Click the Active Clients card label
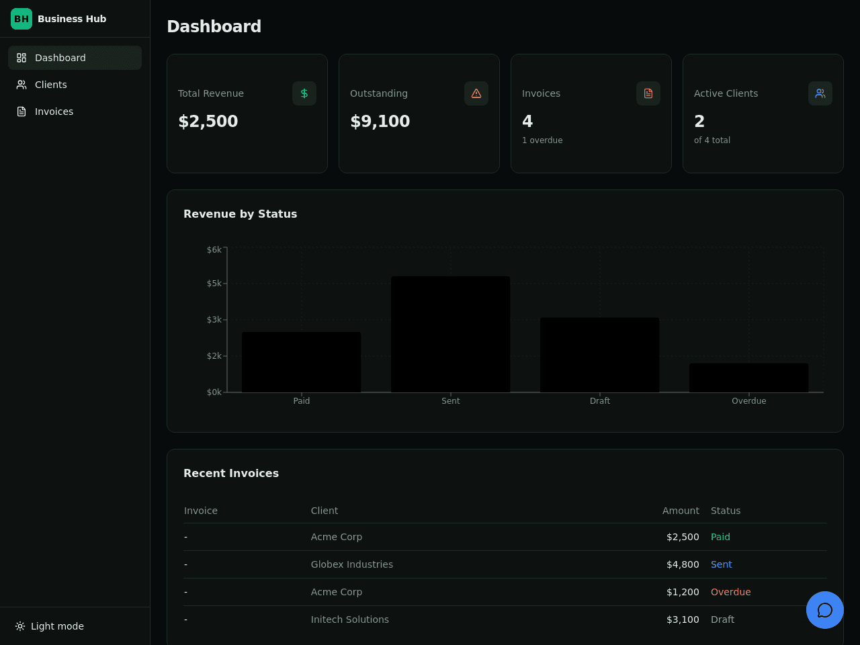This screenshot has width=860, height=645. coord(726,93)
